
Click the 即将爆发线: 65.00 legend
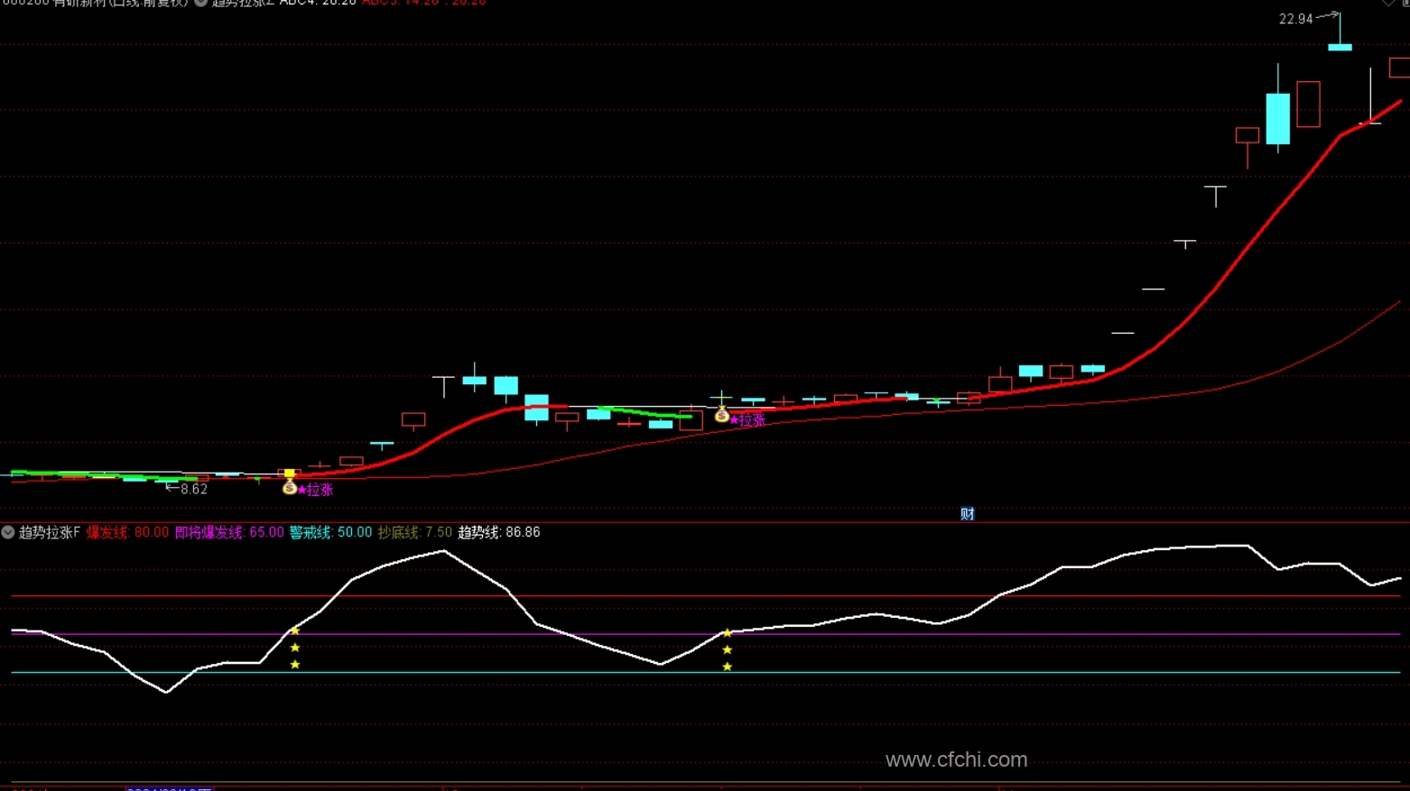click(x=229, y=532)
